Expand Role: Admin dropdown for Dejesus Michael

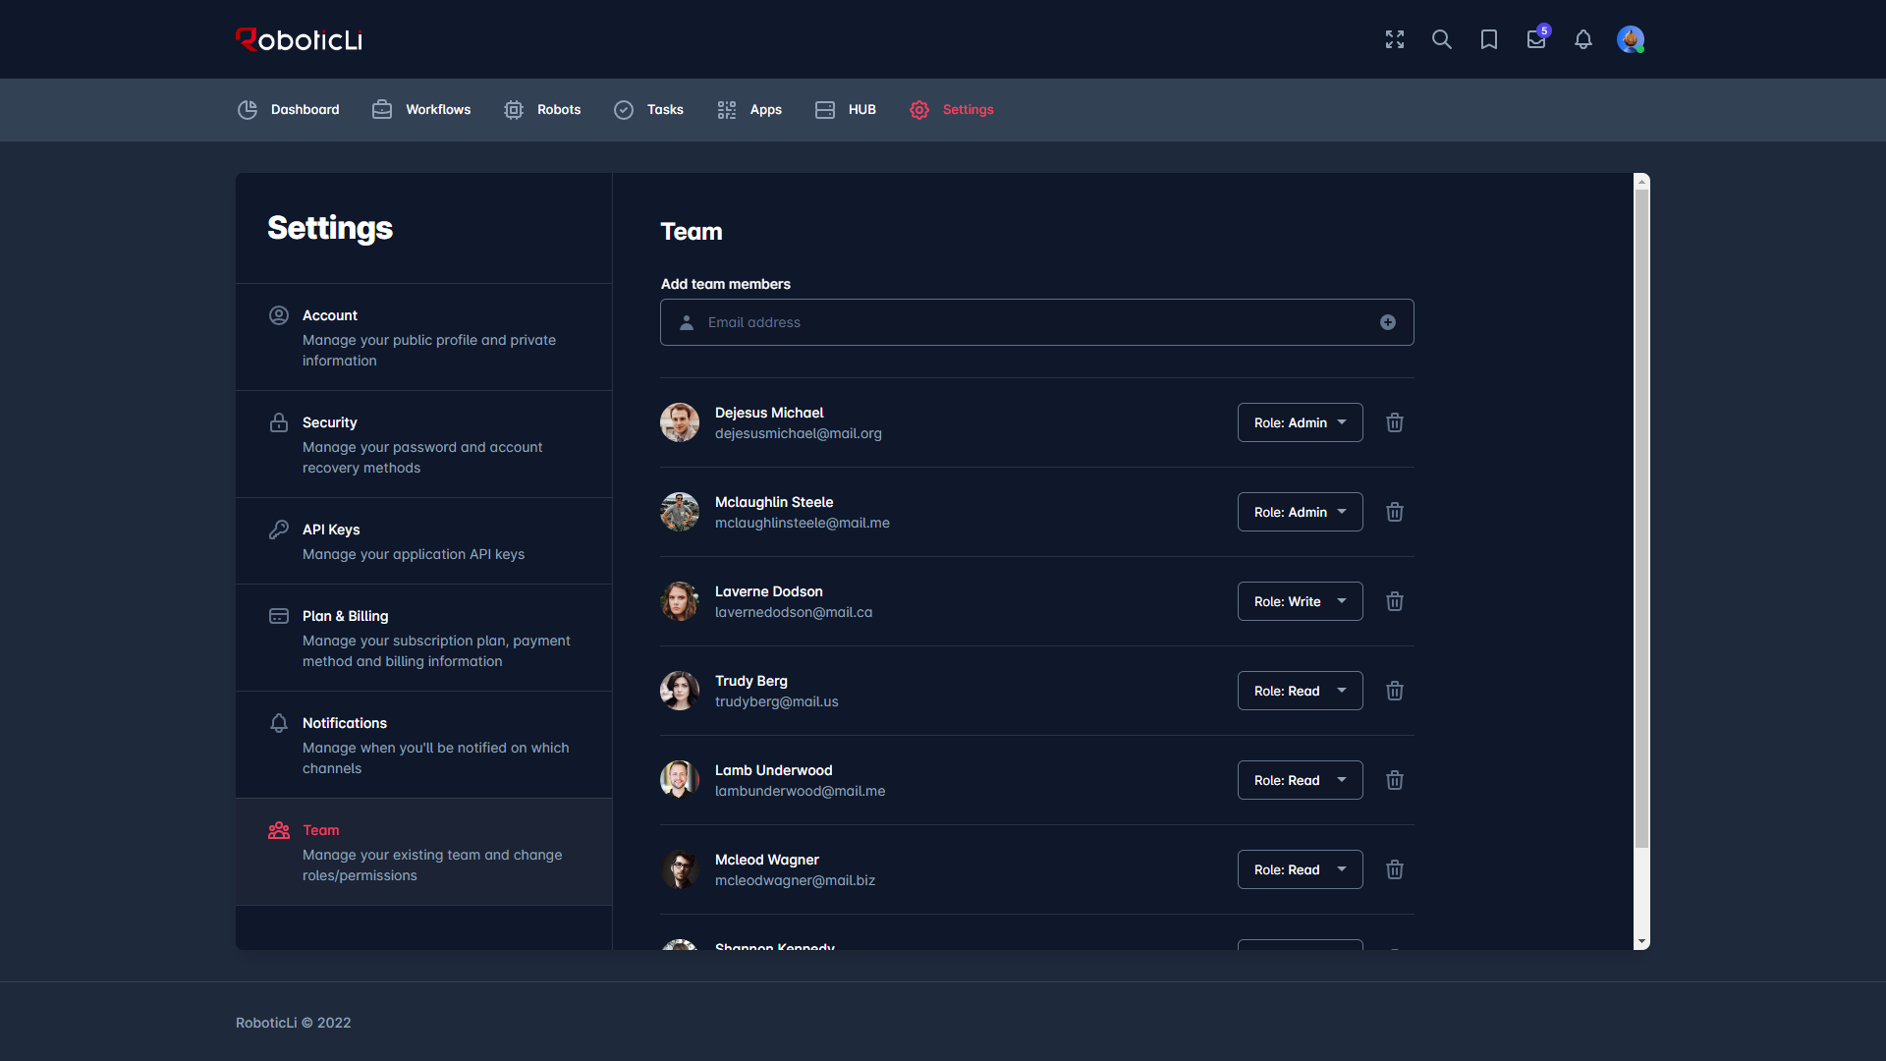[x=1301, y=422]
